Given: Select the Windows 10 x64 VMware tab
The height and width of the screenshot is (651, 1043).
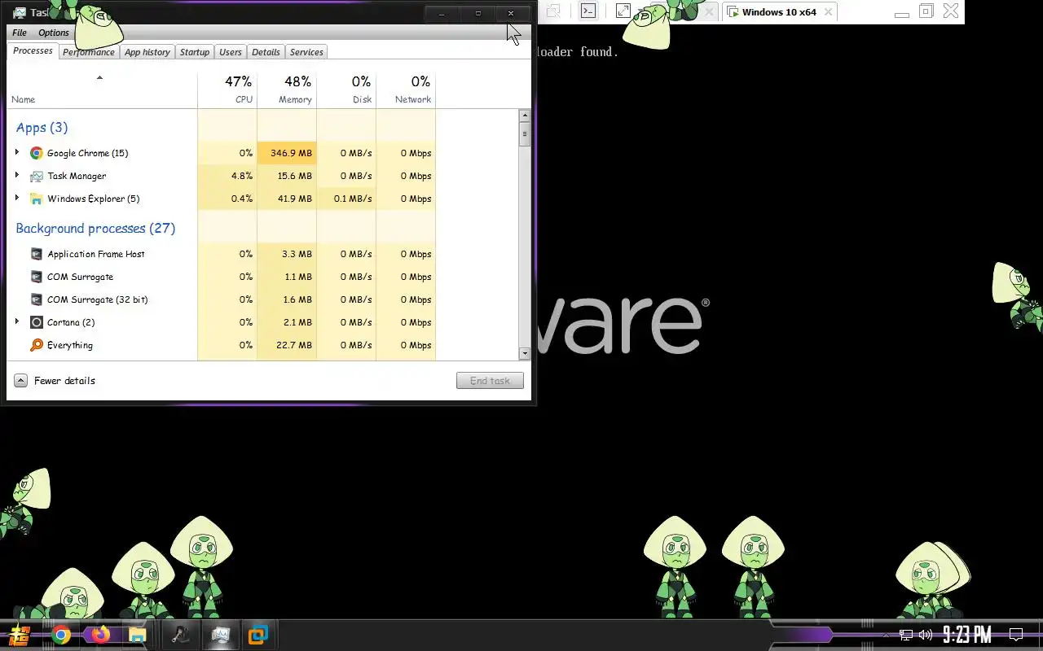Looking at the screenshot, I should tap(780, 12).
